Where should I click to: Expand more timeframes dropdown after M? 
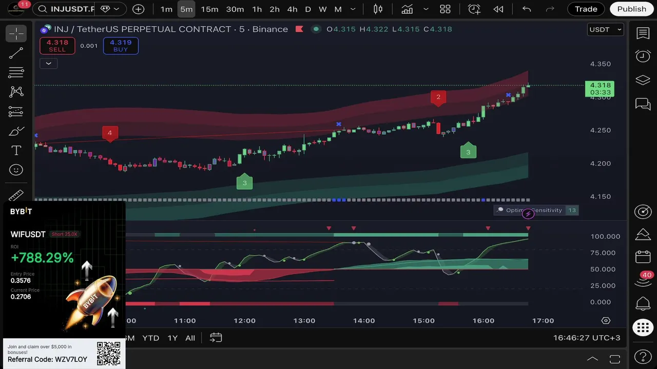tap(353, 9)
